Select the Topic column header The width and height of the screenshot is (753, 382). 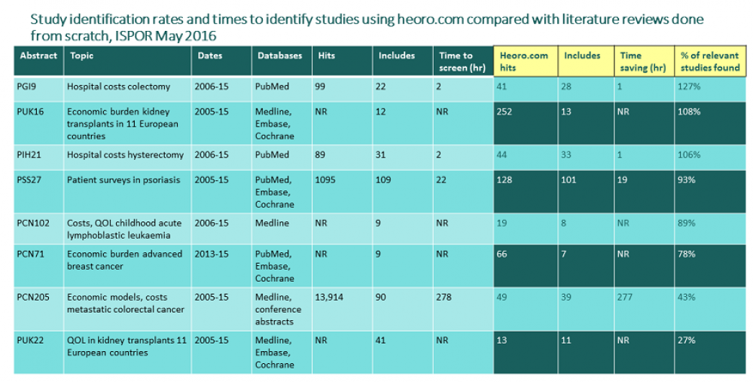81,56
